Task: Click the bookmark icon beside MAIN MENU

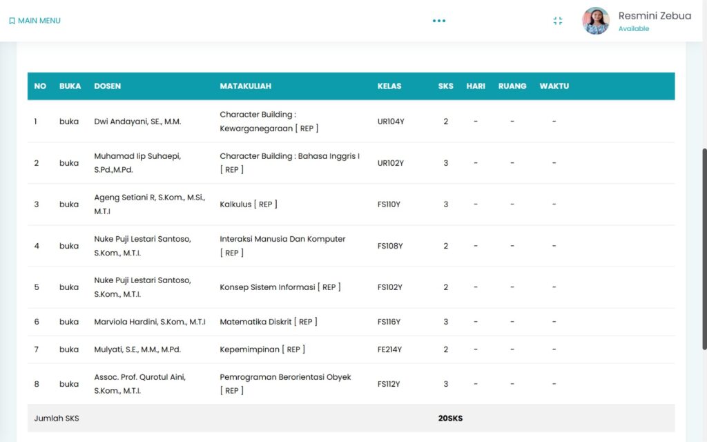Action: point(12,21)
